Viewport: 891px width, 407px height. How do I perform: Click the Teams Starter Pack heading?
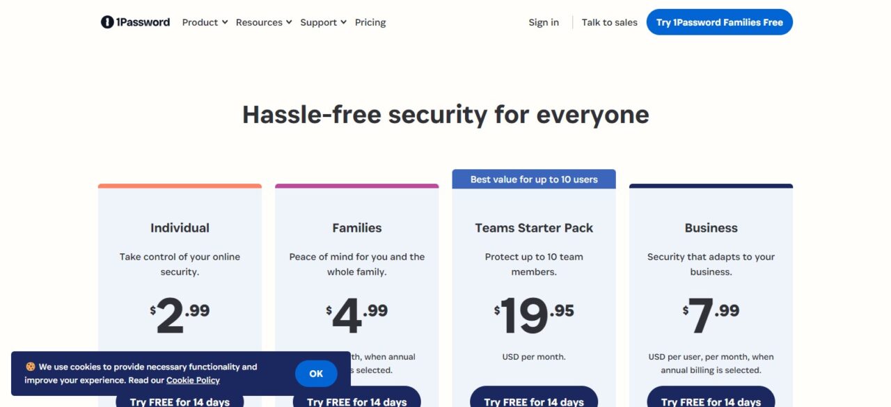[534, 228]
